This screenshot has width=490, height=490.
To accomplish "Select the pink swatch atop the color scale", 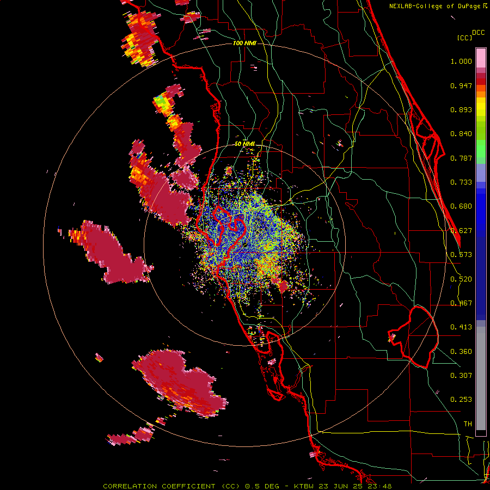I will coord(481,58).
